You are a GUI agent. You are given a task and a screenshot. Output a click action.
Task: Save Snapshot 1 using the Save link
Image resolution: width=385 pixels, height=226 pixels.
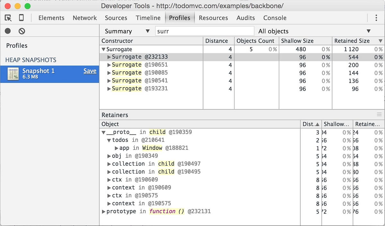pyautogui.click(x=90, y=71)
